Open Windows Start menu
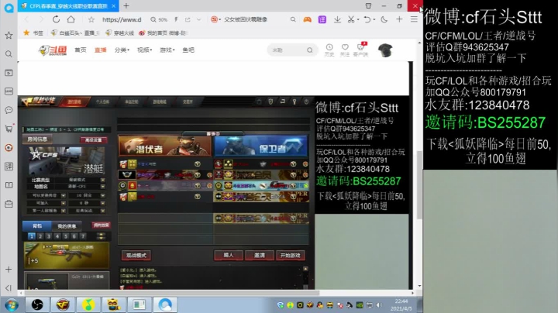 [12, 304]
